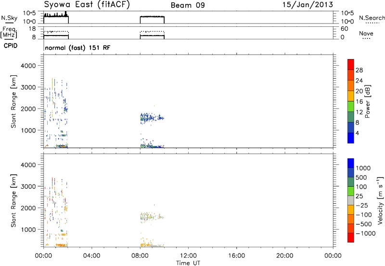The height and width of the screenshot is (266, 385).
Task: Click the 'N.Search' legend label
Action: [372, 18]
